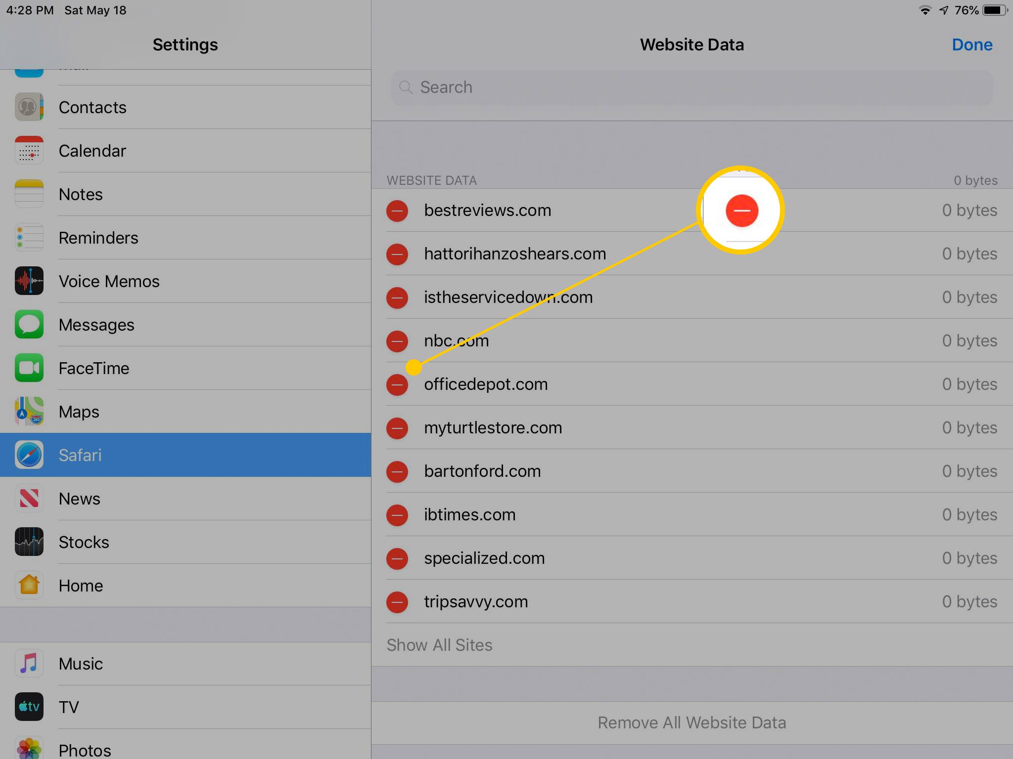Tap the Calendar app icon
Screen dimensions: 1013x759
coord(29,150)
